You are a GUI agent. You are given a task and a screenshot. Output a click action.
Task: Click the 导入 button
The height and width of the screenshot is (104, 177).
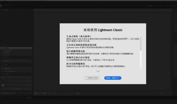pyautogui.click(x=8, y=93)
